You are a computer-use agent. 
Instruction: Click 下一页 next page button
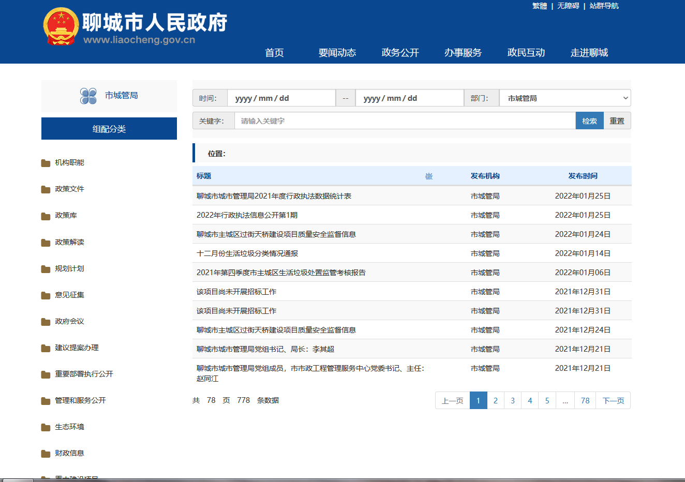click(x=613, y=400)
